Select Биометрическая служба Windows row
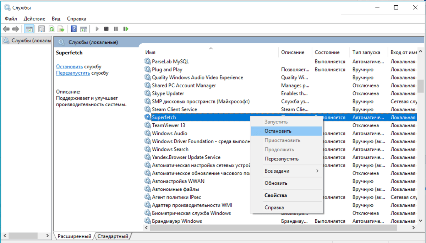Image resolution: width=426 pixels, height=243 pixels. click(x=280, y=213)
